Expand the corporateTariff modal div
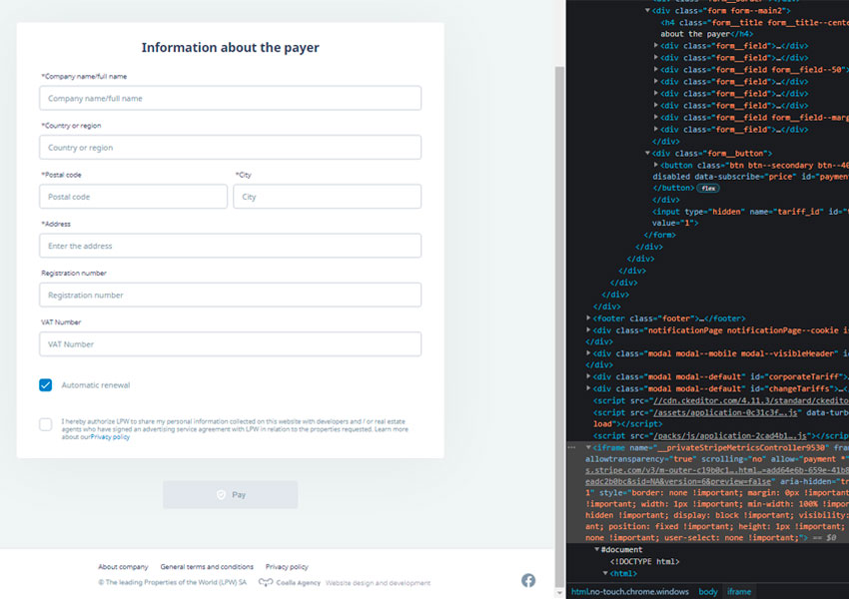 [588, 376]
